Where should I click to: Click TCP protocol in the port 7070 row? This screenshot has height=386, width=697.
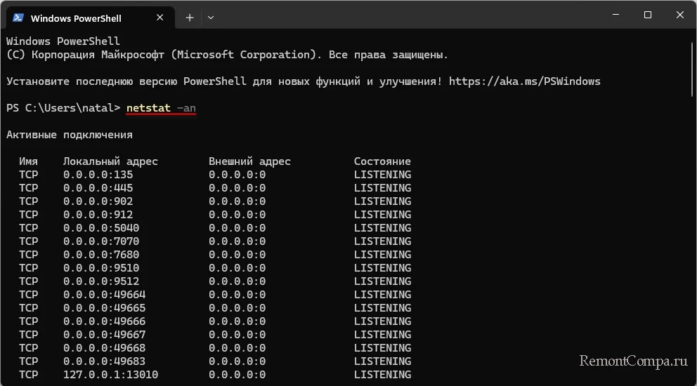click(x=28, y=241)
